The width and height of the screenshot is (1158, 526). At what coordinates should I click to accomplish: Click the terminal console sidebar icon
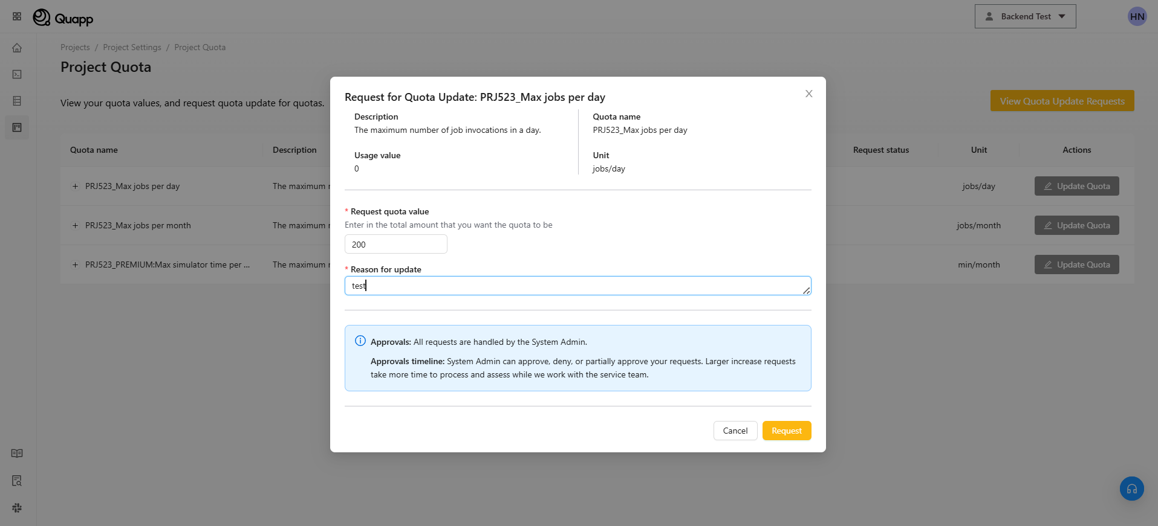[x=17, y=74]
